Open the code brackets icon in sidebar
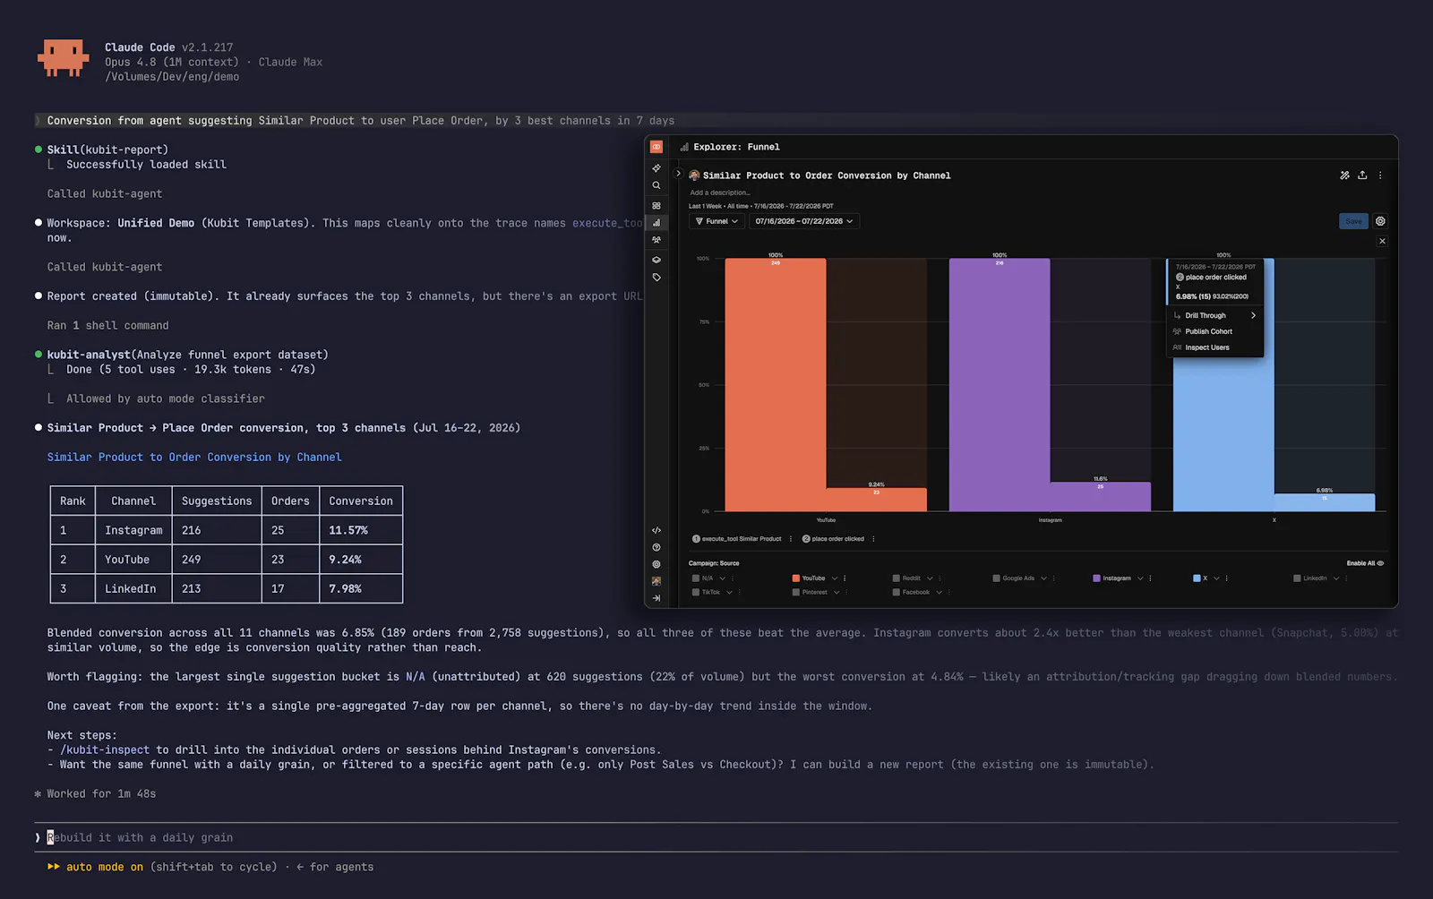Viewport: 1433px width, 899px height. click(x=656, y=530)
